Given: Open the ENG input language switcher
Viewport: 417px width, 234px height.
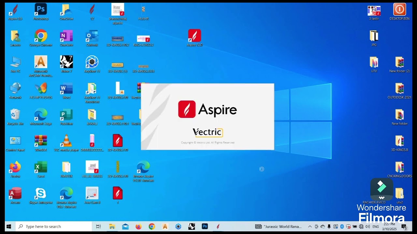Looking at the screenshot, I should point(376,227).
